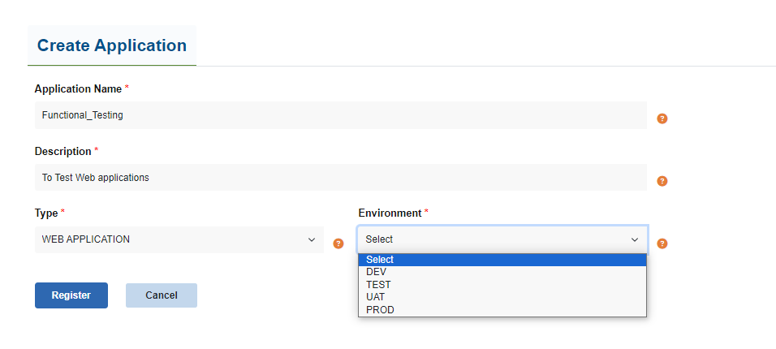Click the Environment field label
Image resolution: width=776 pixels, height=349 pixels.
tap(390, 213)
